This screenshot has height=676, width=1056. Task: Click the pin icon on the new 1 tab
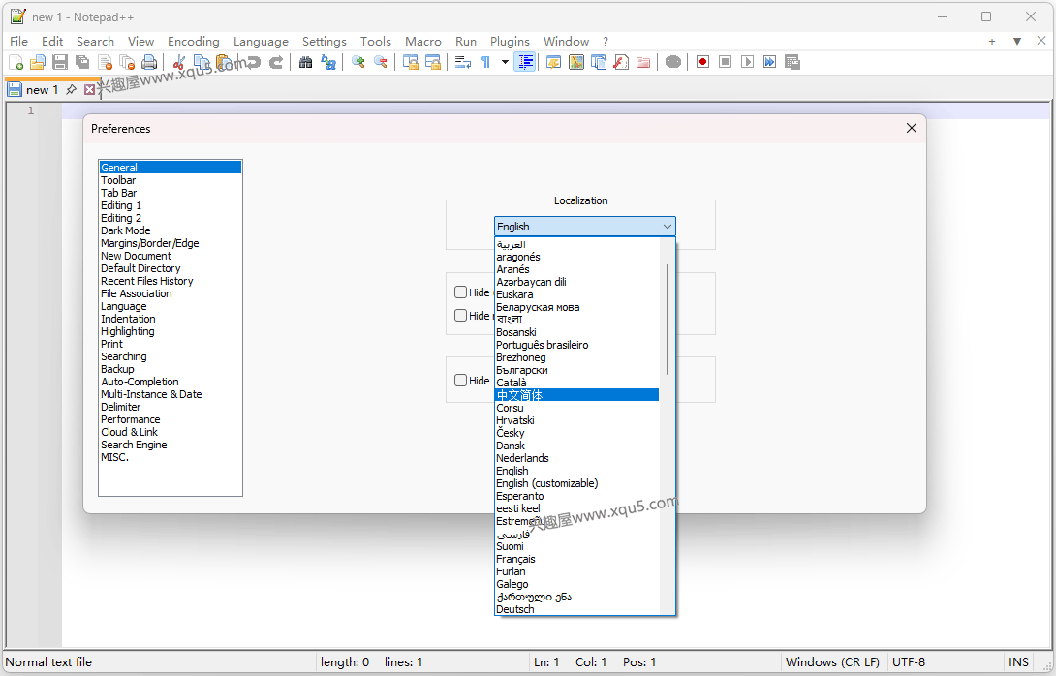coord(72,89)
